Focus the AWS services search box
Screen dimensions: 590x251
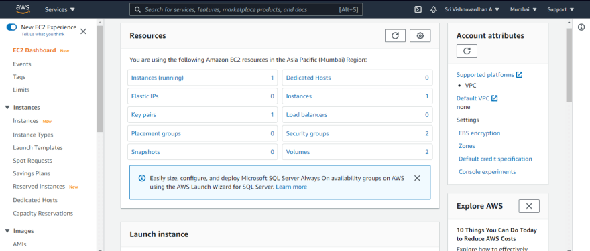[246, 10]
